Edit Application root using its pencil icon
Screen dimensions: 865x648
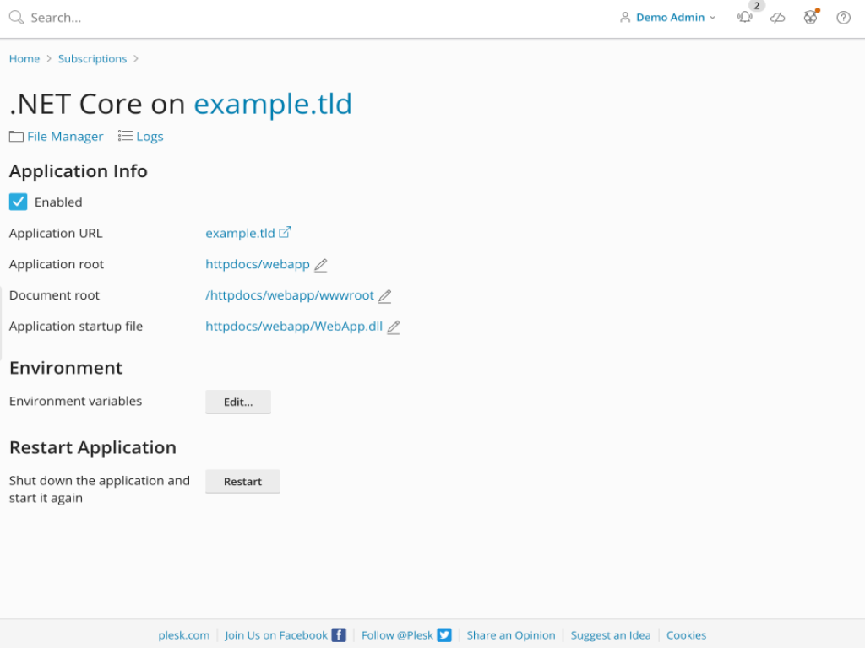click(x=320, y=265)
